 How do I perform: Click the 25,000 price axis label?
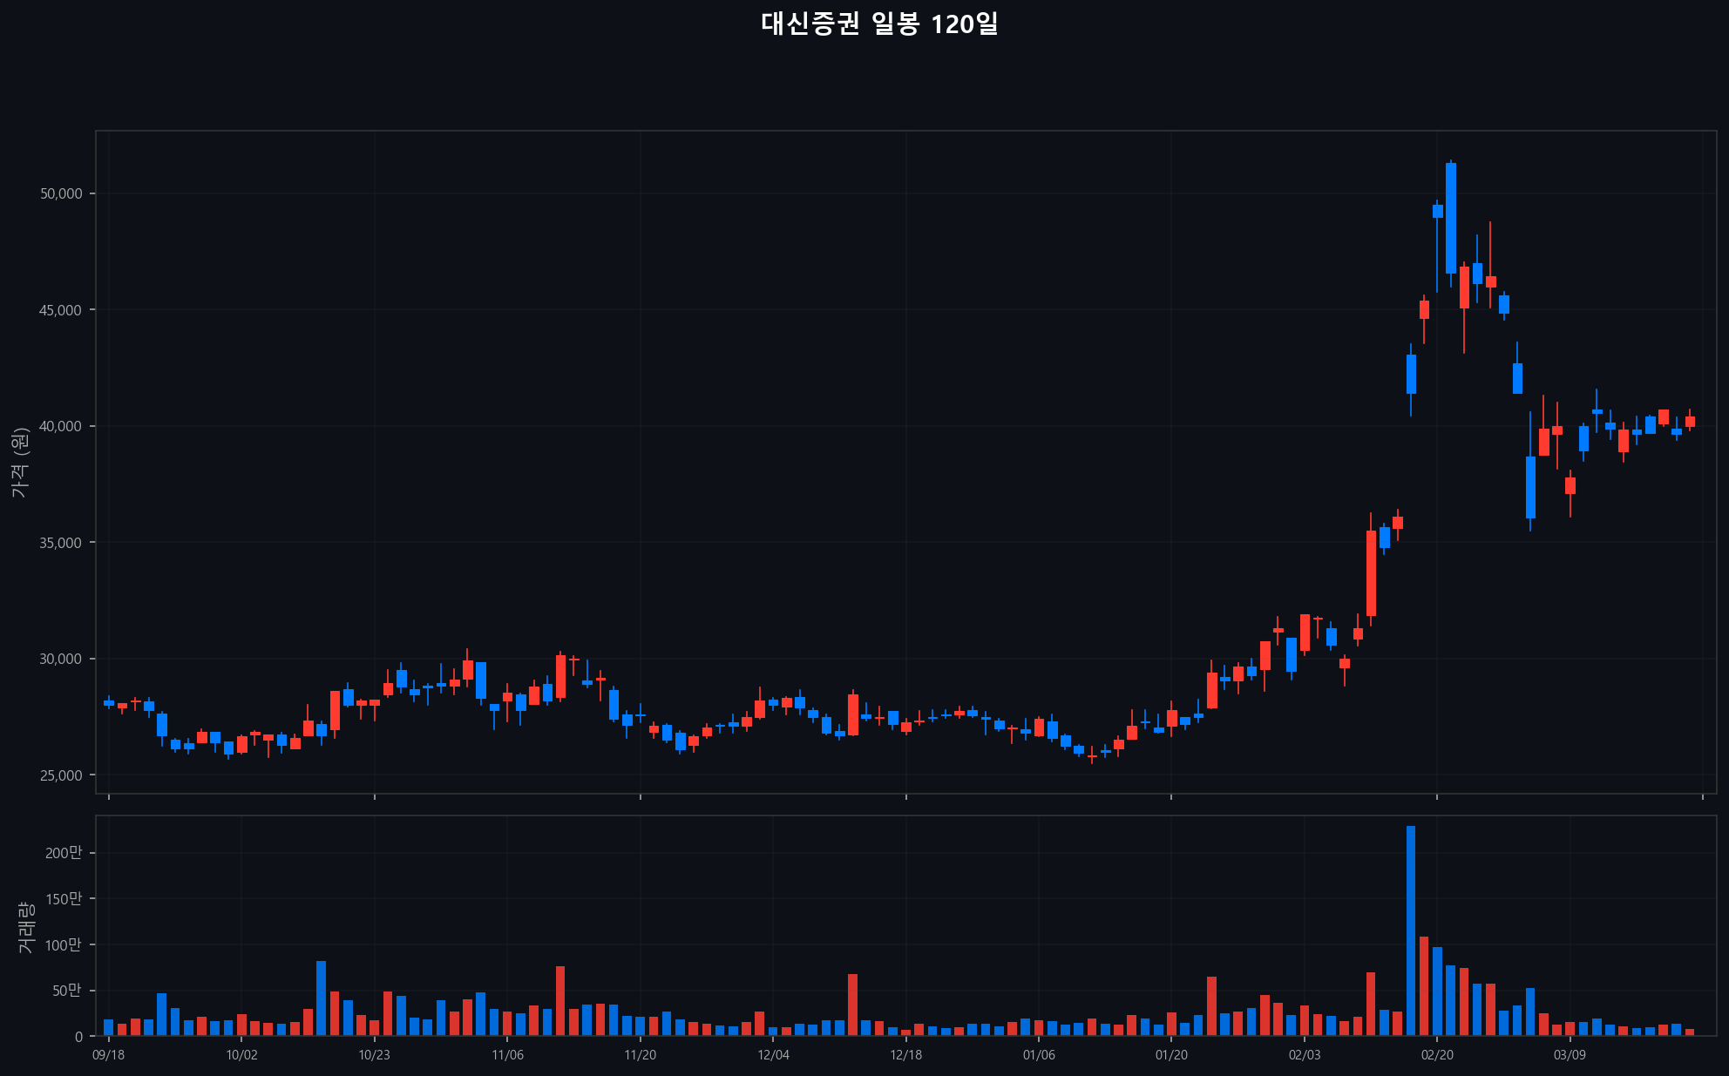point(61,775)
